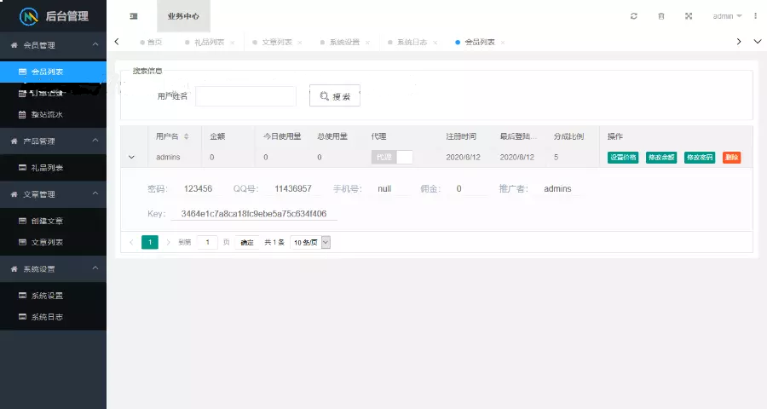Open the 10 条/页 page size dropdown
The height and width of the screenshot is (409, 767).
[310, 242]
